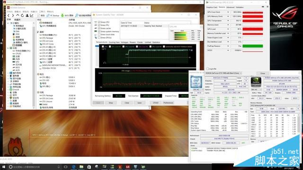The image size is (303, 170).
Task: Open GPU Memory Clock sensor dropdown
Action: click(x=228, y=17)
